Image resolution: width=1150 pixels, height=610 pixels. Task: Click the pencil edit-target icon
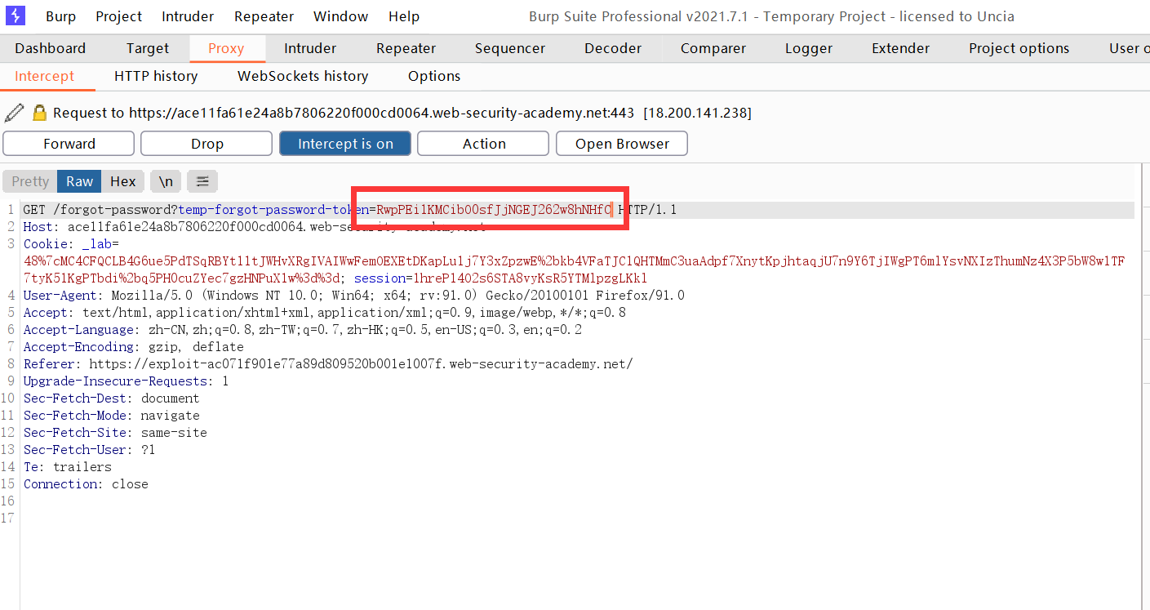(x=14, y=112)
